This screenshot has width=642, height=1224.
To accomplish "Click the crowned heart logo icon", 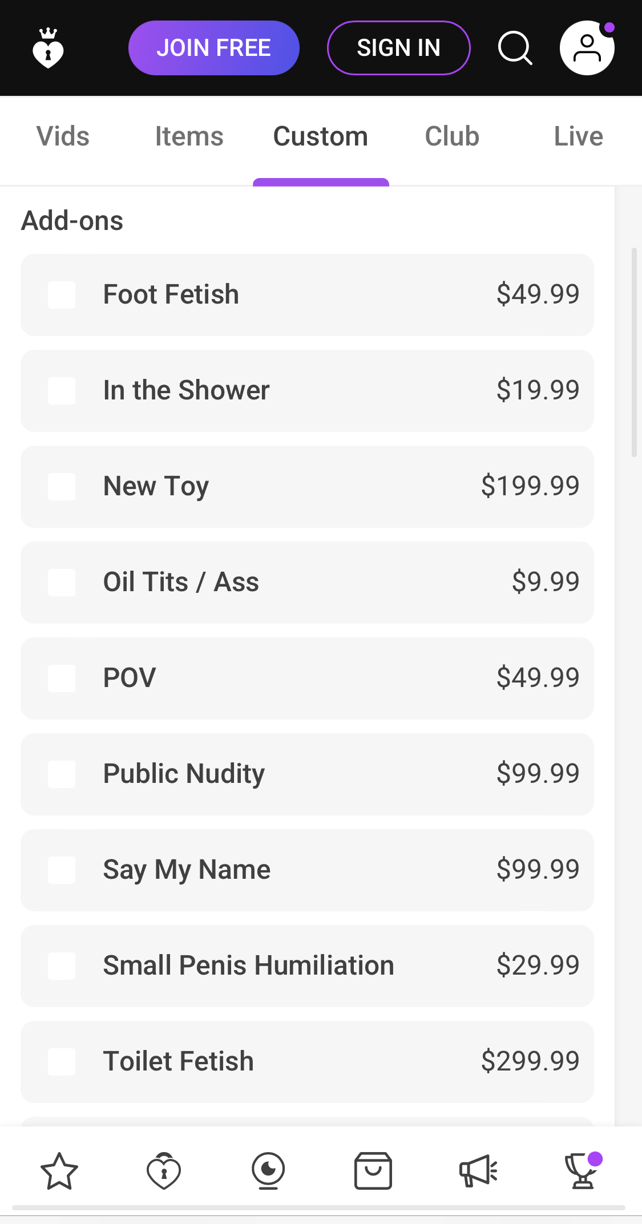I will [x=48, y=49].
